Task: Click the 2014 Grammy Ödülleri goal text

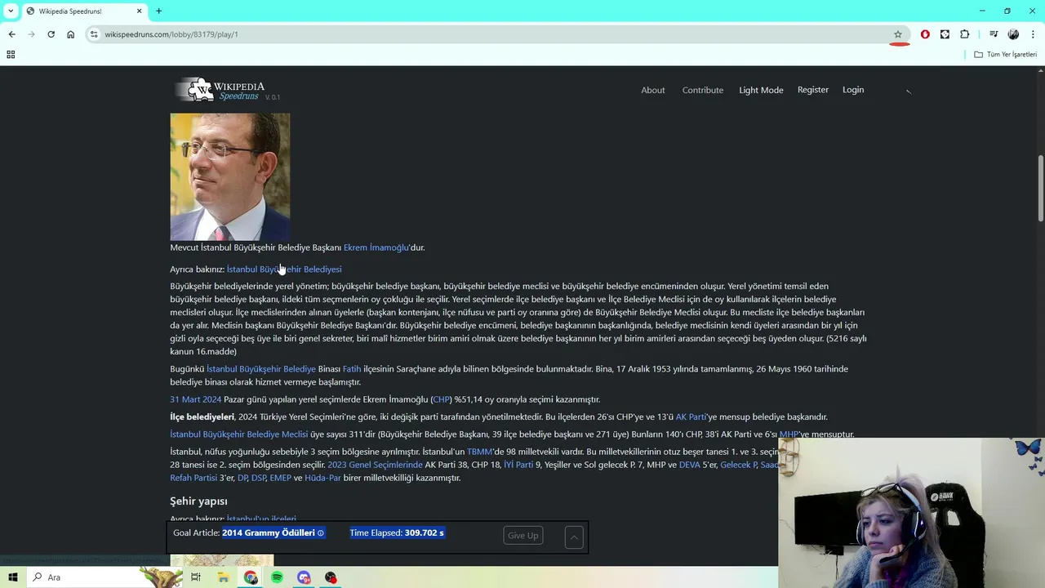Action: pyautogui.click(x=269, y=532)
